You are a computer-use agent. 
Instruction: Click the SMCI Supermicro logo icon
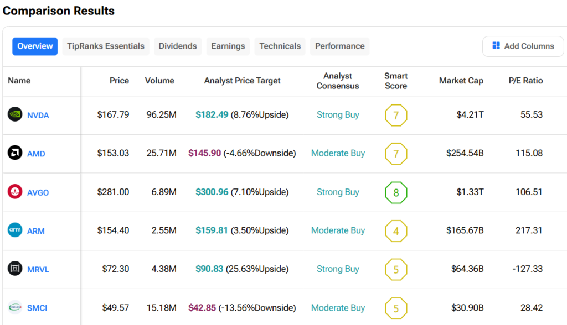pos(15,307)
